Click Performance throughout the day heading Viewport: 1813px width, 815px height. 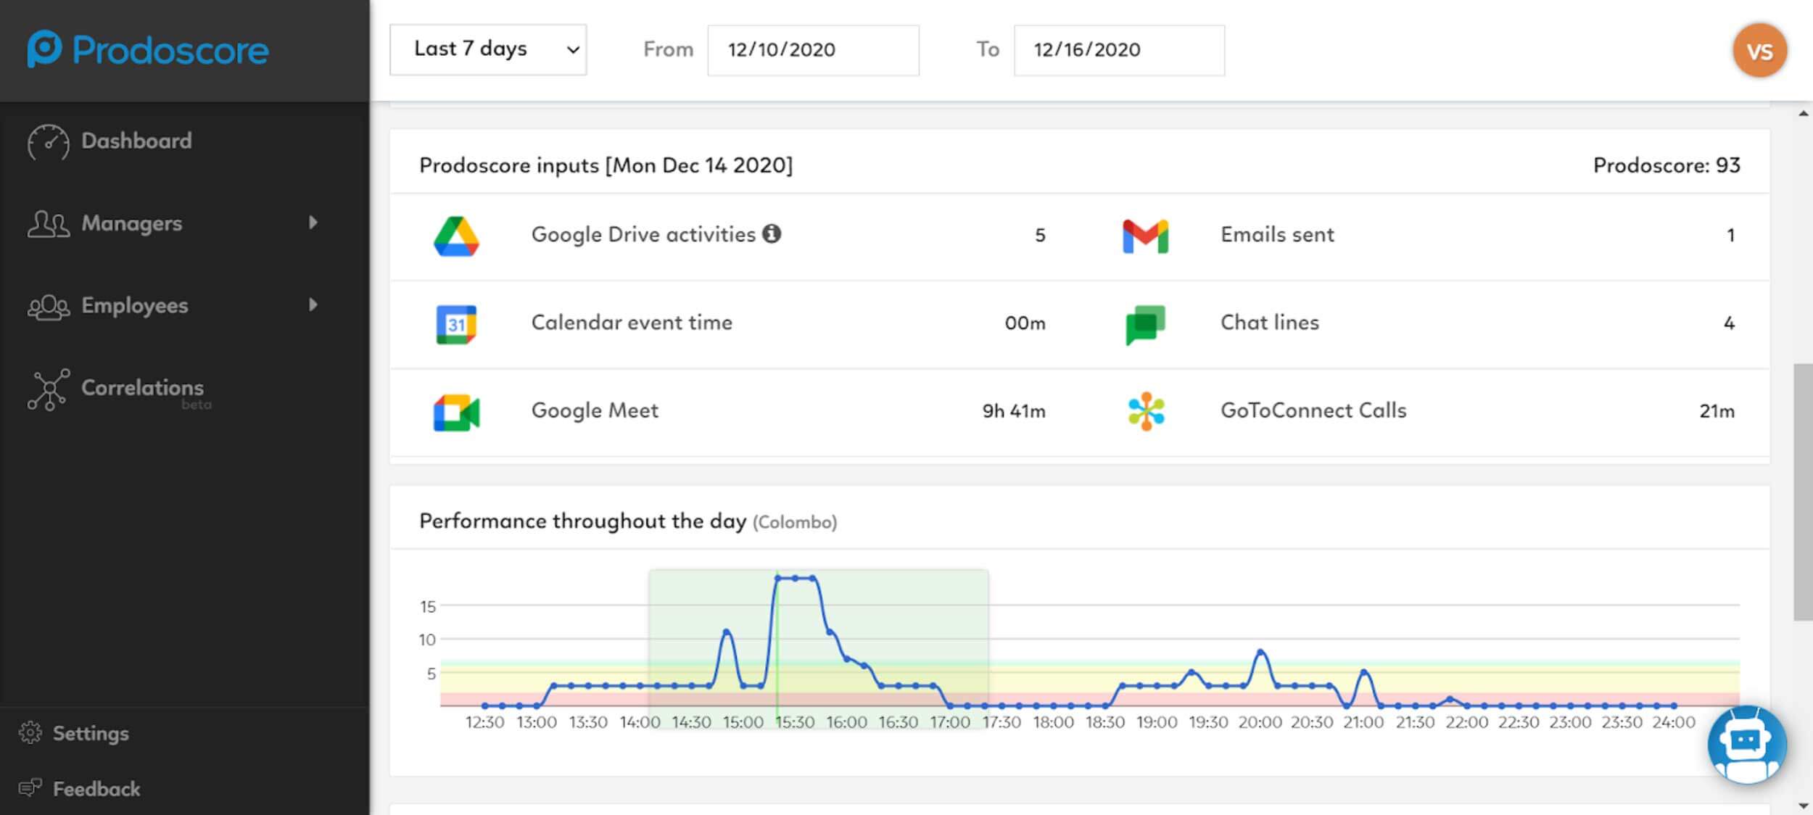pos(582,521)
